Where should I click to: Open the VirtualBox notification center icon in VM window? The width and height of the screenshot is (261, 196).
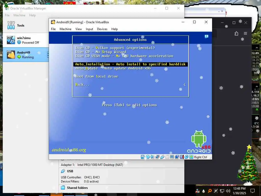206,36
